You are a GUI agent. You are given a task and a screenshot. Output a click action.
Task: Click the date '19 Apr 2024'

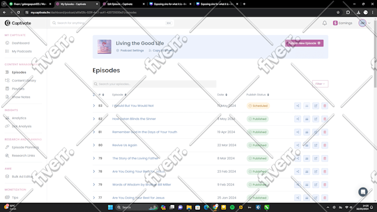[x=226, y=132]
